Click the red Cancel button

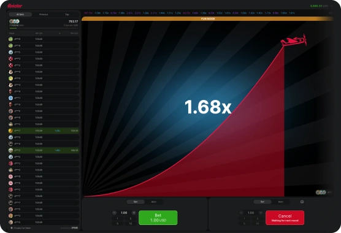(x=285, y=218)
